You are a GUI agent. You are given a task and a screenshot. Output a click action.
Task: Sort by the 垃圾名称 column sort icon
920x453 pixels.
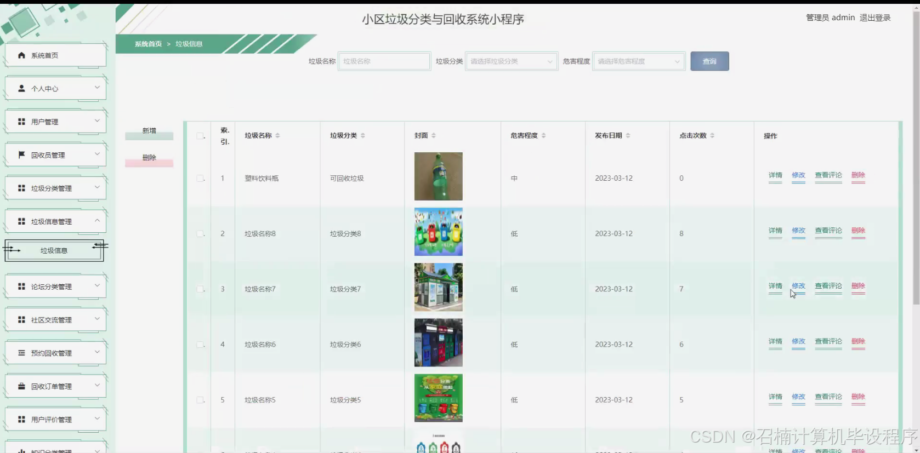coord(277,135)
